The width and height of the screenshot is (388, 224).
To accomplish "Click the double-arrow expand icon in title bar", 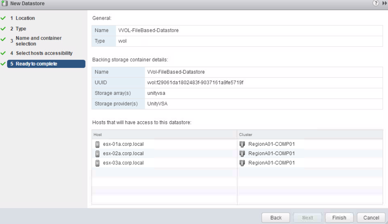I will pyautogui.click(x=383, y=3).
